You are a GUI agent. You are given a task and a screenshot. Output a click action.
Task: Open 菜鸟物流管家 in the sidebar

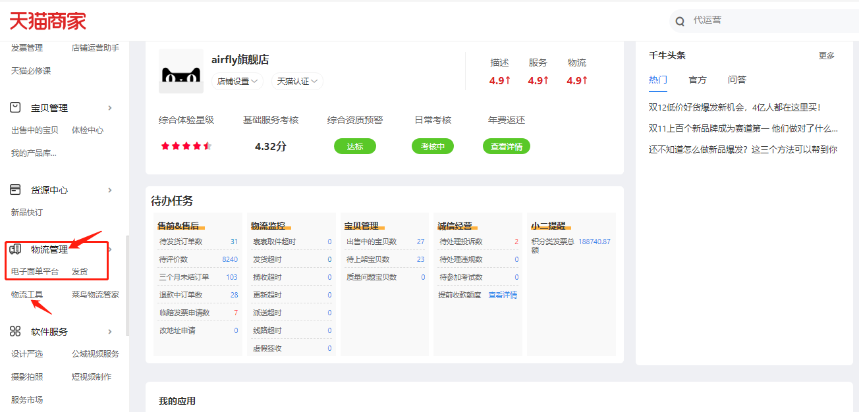point(96,295)
